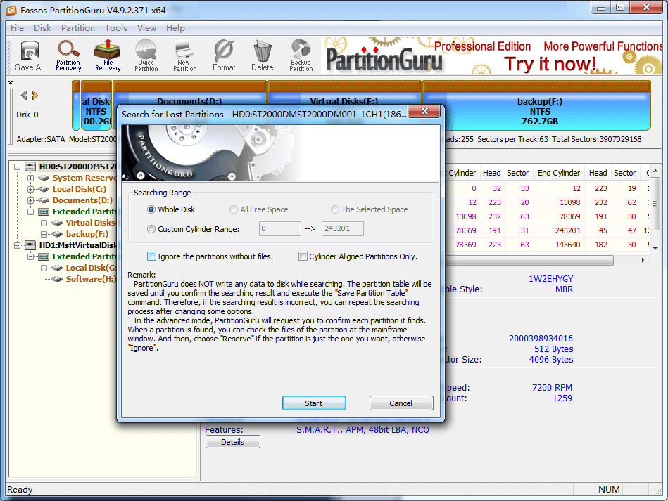
Task: Select the Whole Disk radio option
Action: 151,209
